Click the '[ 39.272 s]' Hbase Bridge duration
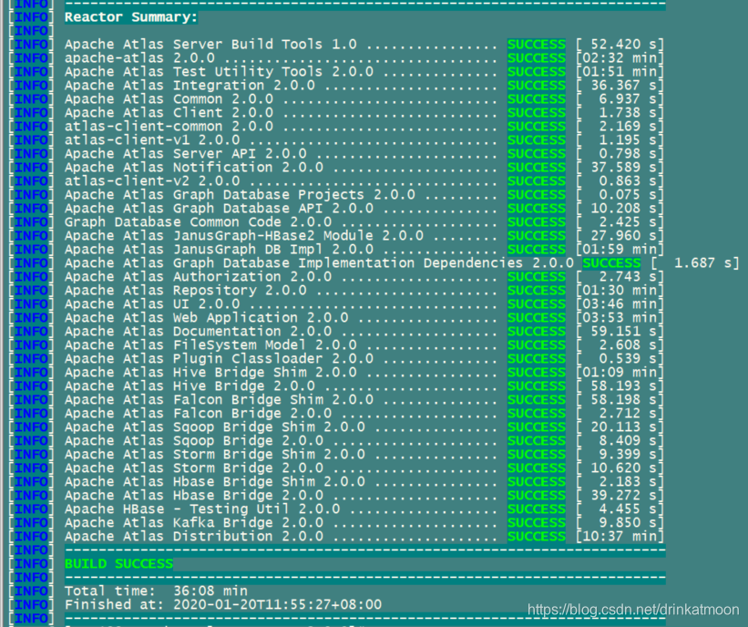 [620, 496]
